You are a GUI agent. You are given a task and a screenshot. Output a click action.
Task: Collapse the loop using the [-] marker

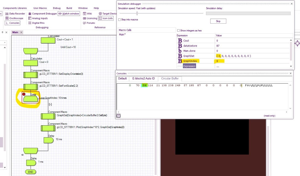[50, 104]
